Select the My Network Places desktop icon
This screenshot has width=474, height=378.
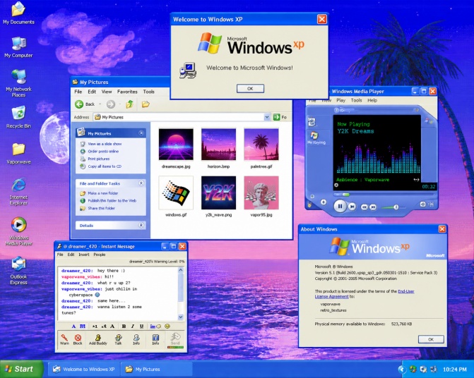[x=18, y=83]
